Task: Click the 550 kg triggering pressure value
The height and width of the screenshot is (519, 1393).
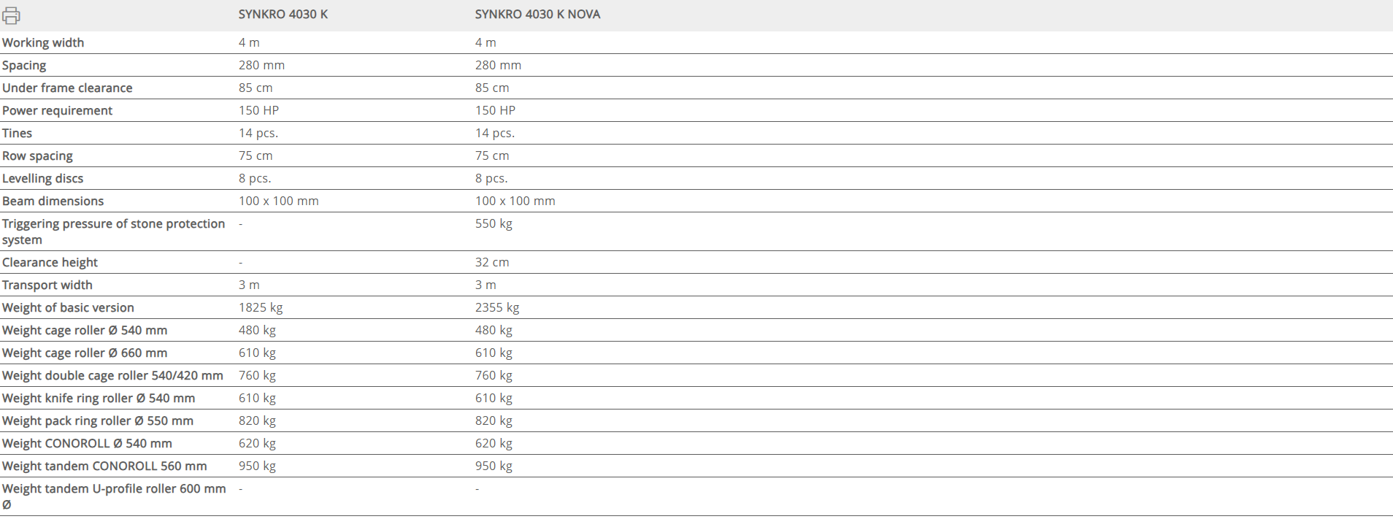Action: coord(494,223)
